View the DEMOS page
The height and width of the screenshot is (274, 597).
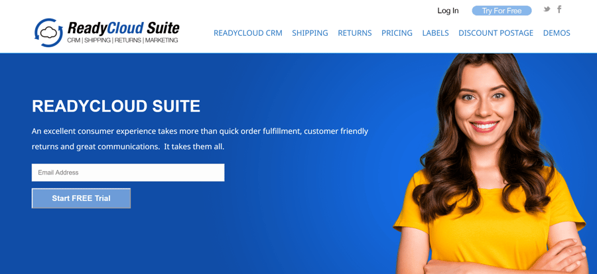[x=557, y=33]
